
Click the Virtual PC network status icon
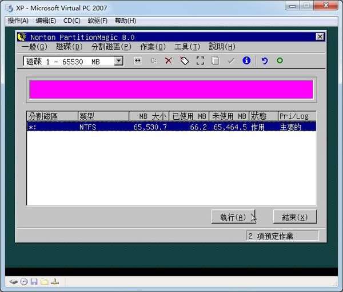point(55,282)
